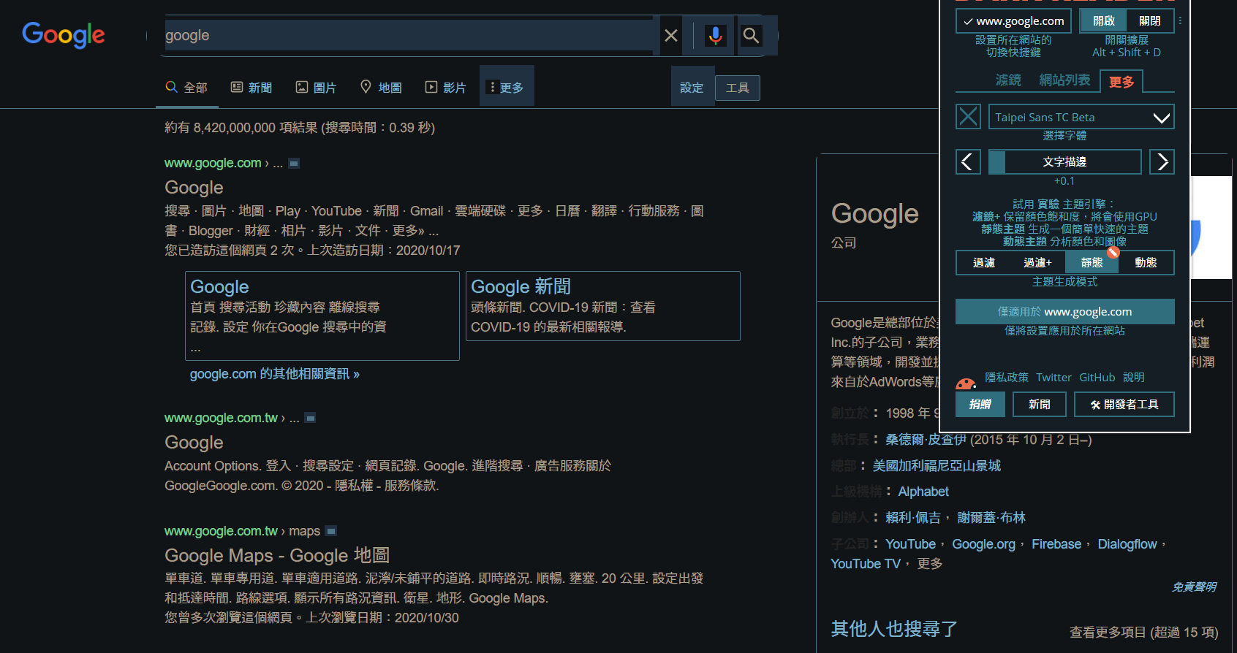Click the 免責聲明 disclaimer link
1237x653 pixels.
point(1195,587)
